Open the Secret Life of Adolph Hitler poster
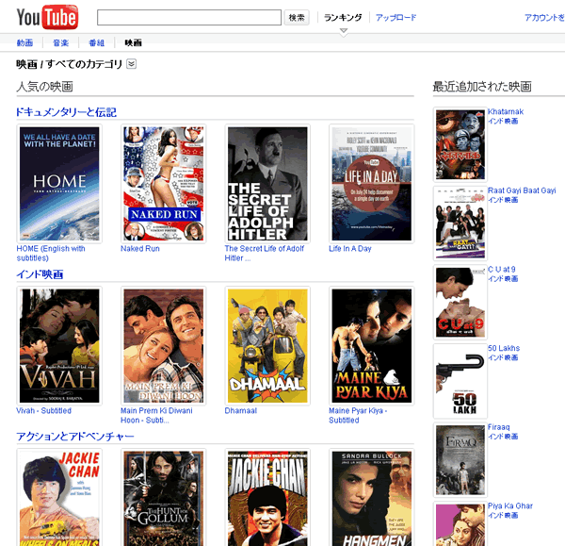 point(267,184)
